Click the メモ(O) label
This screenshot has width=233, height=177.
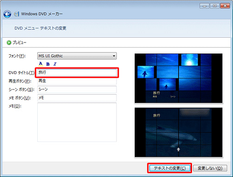click(15, 106)
